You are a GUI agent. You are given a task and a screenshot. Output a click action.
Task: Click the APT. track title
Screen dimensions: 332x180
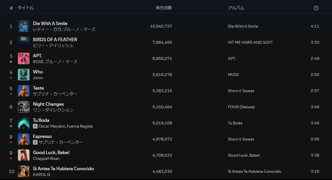(x=38, y=56)
